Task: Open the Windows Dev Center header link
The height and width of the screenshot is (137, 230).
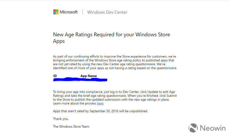Action: [107, 12]
